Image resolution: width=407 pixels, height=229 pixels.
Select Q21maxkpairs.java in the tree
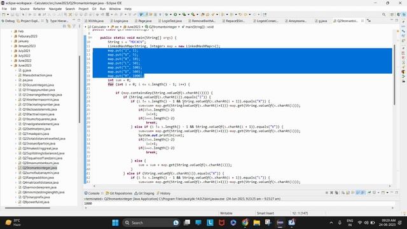36,134
